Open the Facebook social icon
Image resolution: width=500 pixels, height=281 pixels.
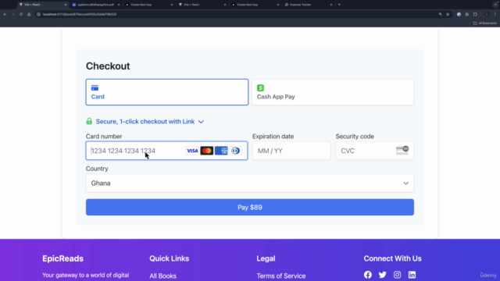coord(368,275)
